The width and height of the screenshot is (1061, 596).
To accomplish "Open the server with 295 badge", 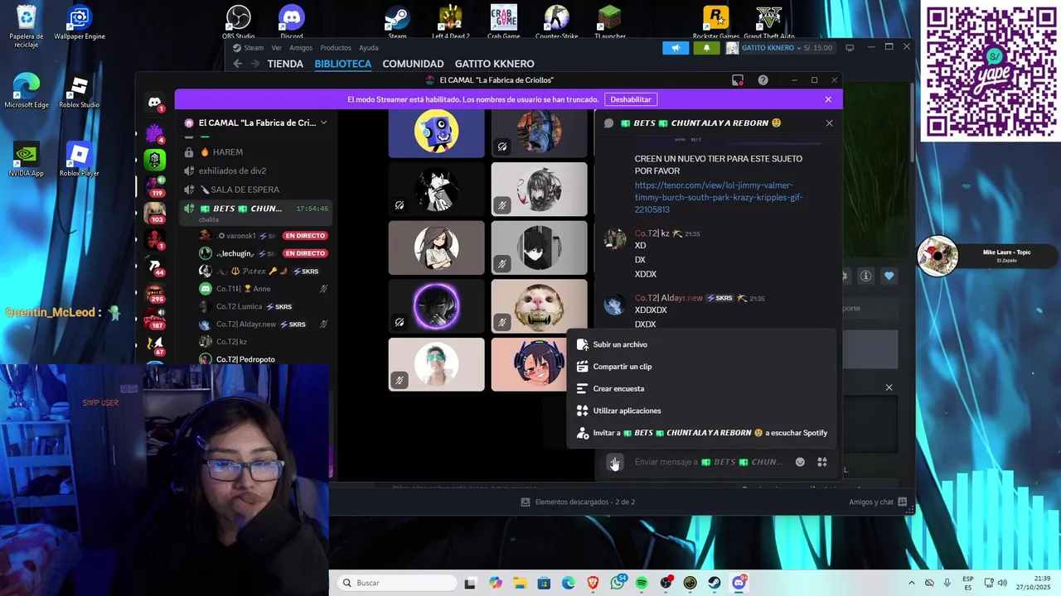I will [x=155, y=292].
